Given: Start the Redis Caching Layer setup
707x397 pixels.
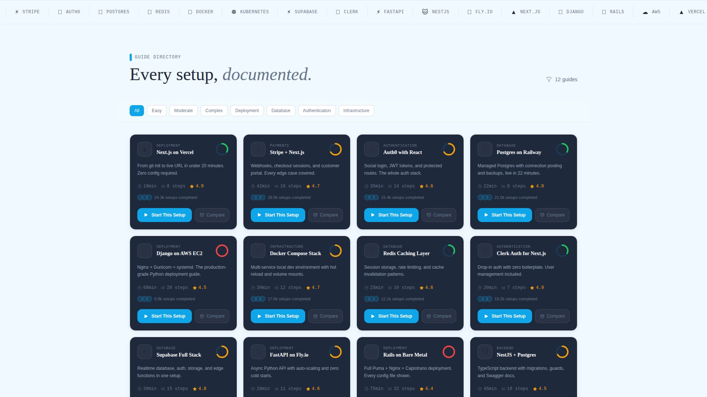Looking at the screenshot, I should 391,316.
